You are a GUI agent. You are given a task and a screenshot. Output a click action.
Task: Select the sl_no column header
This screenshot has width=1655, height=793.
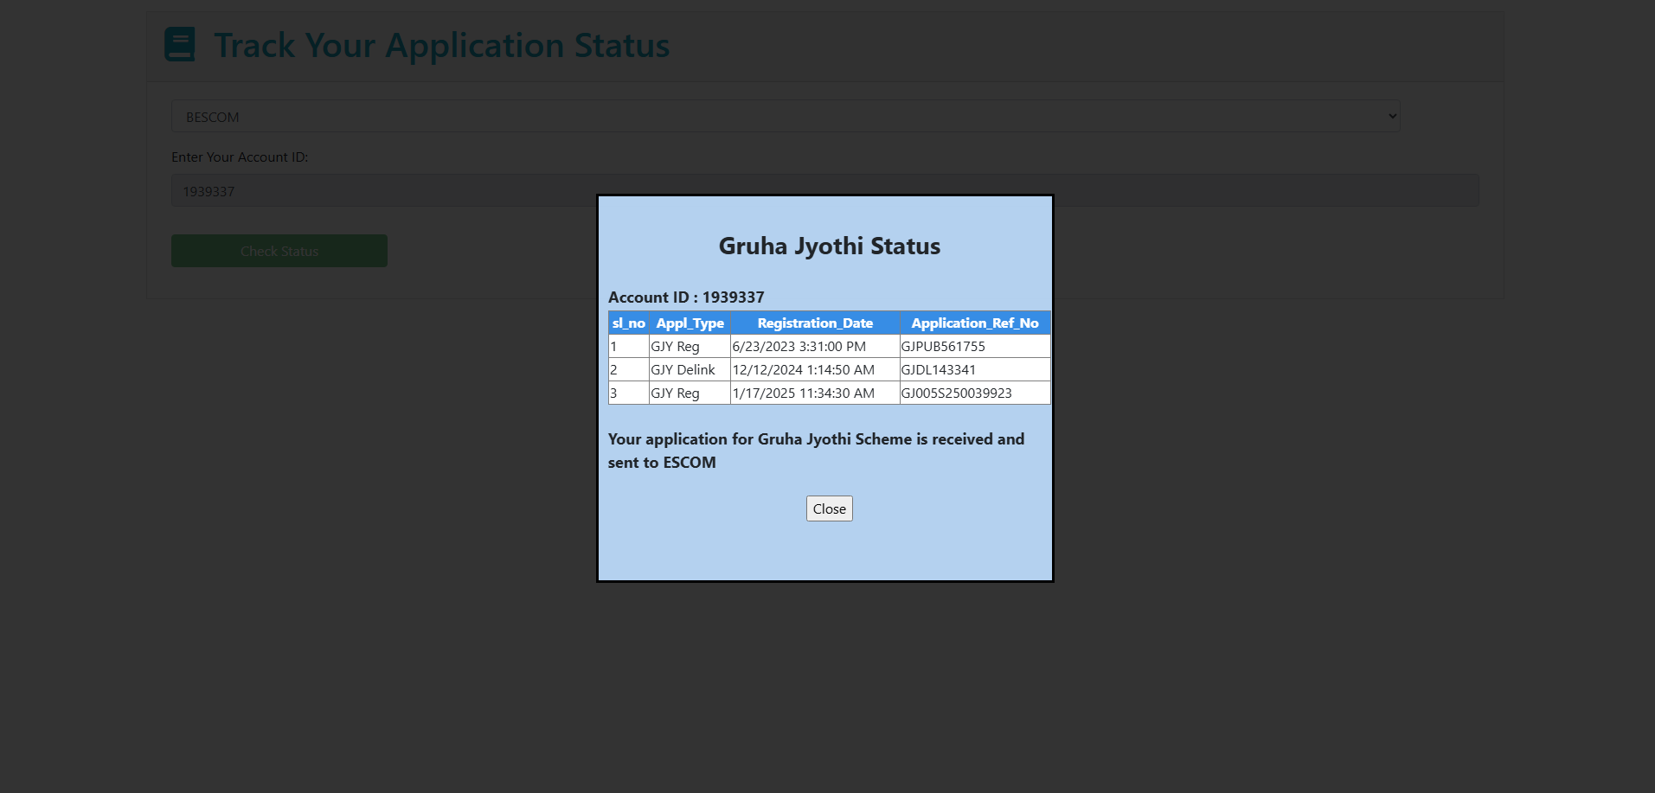click(x=629, y=323)
